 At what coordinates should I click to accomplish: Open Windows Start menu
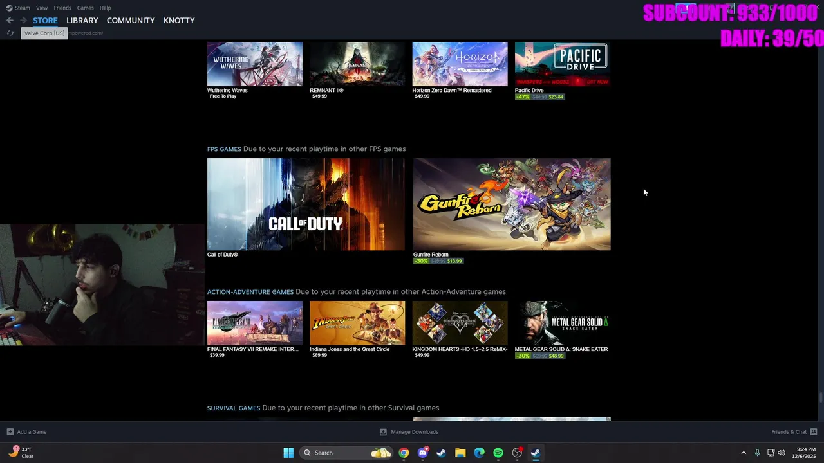(x=288, y=453)
